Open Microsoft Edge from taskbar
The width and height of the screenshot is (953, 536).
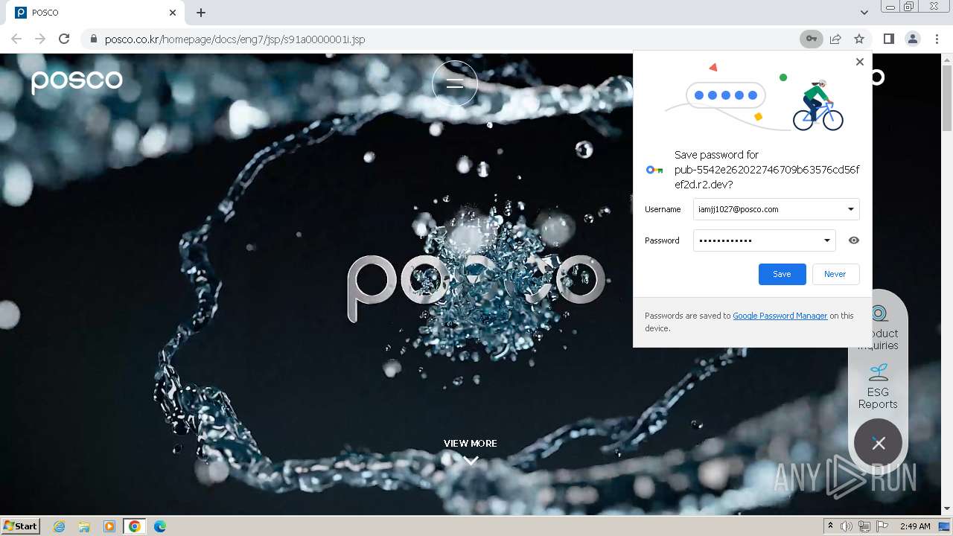point(160,526)
